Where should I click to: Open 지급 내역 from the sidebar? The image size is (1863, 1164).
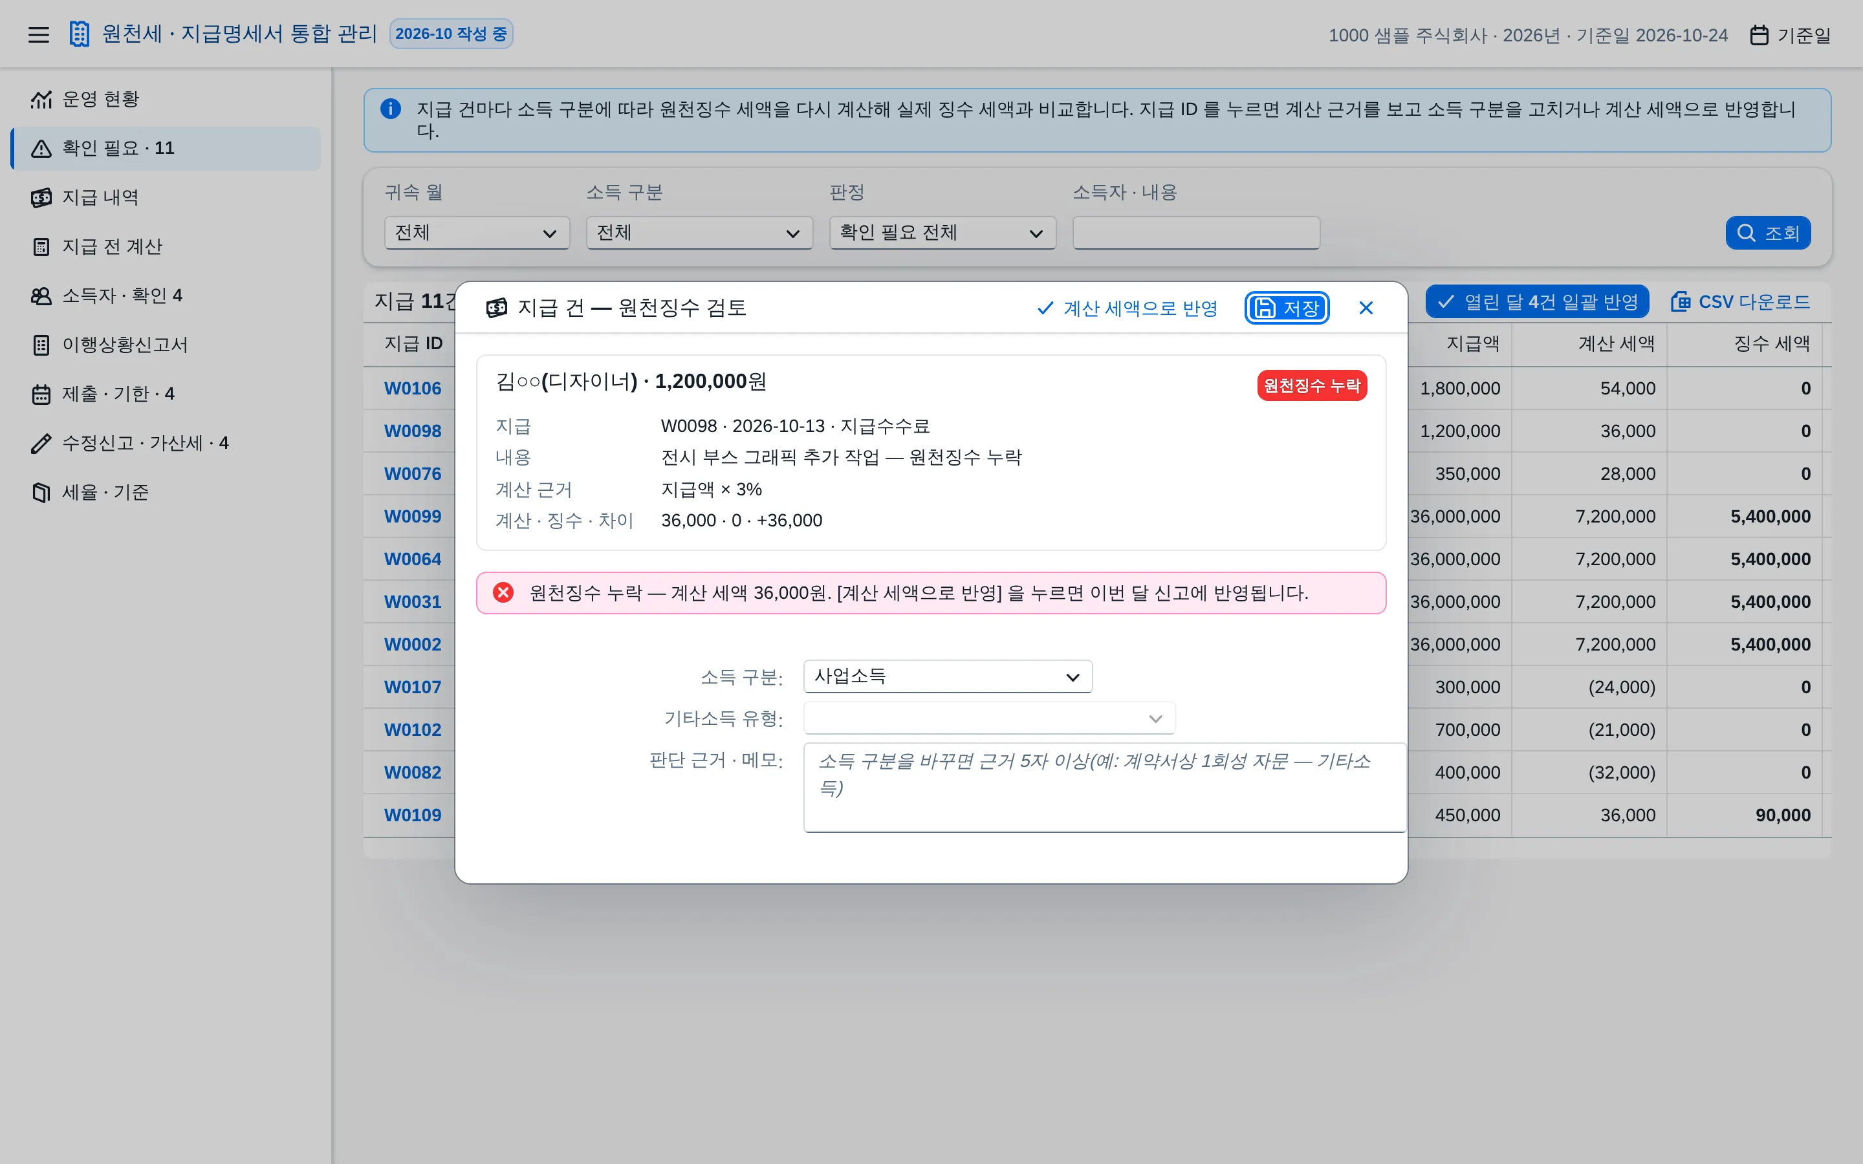coord(166,198)
